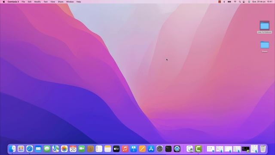The height and width of the screenshot is (155, 275).
Task: Open the View menu
Action: pos(53,2)
